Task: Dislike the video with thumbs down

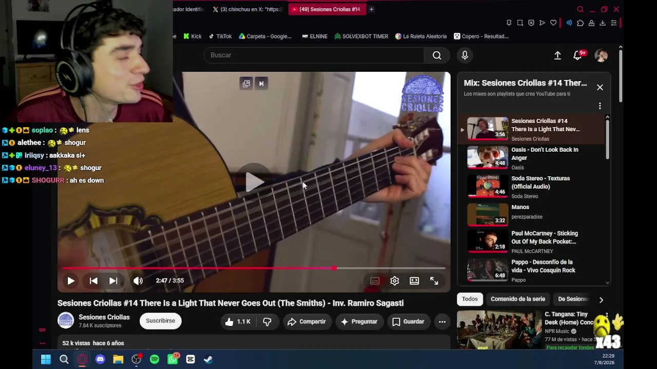Action: (x=267, y=322)
